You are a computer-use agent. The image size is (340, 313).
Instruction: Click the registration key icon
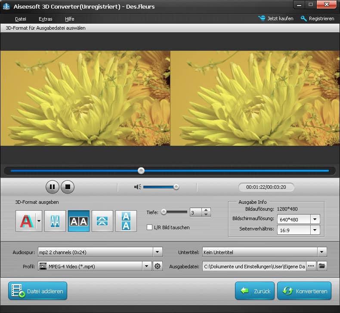pyautogui.click(x=303, y=18)
